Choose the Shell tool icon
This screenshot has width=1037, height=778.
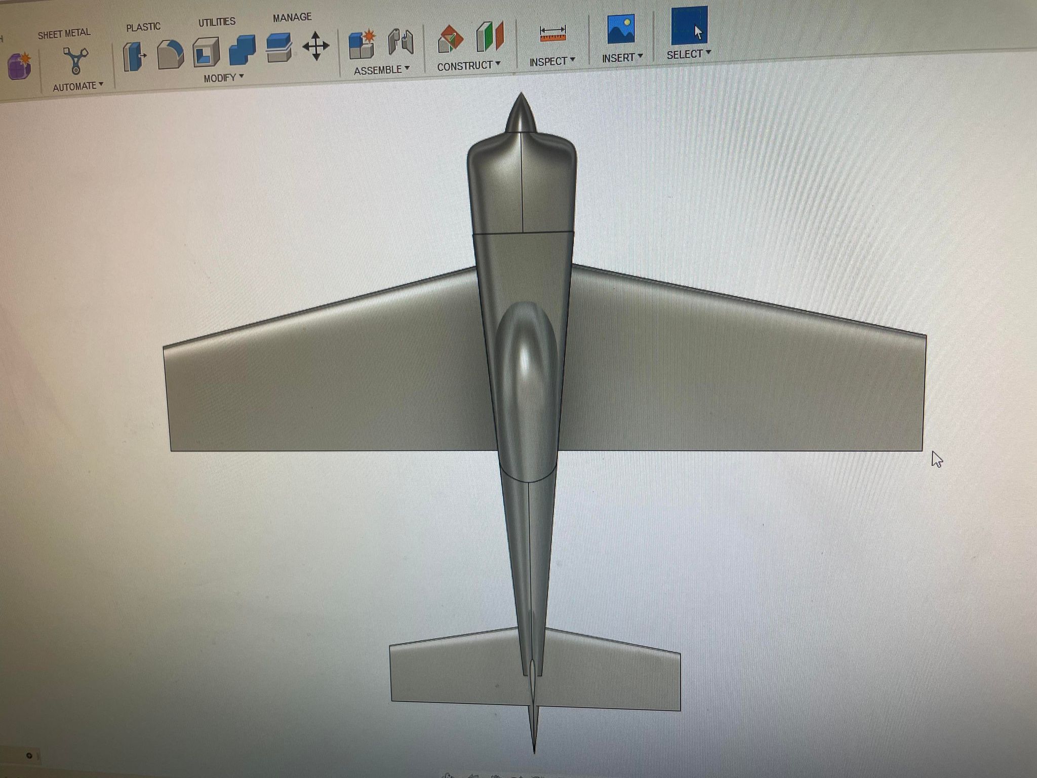(x=206, y=52)
